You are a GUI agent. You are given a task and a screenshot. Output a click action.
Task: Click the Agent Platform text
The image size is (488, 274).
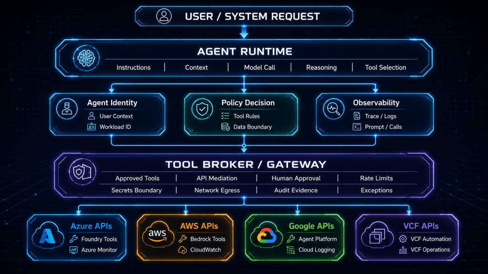click(x=317, y=239)
